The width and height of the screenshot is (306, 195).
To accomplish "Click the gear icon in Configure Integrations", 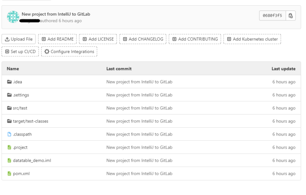I will (x=47, y=52).
